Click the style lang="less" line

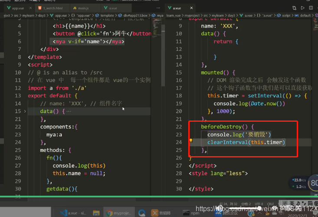[218, 174]
